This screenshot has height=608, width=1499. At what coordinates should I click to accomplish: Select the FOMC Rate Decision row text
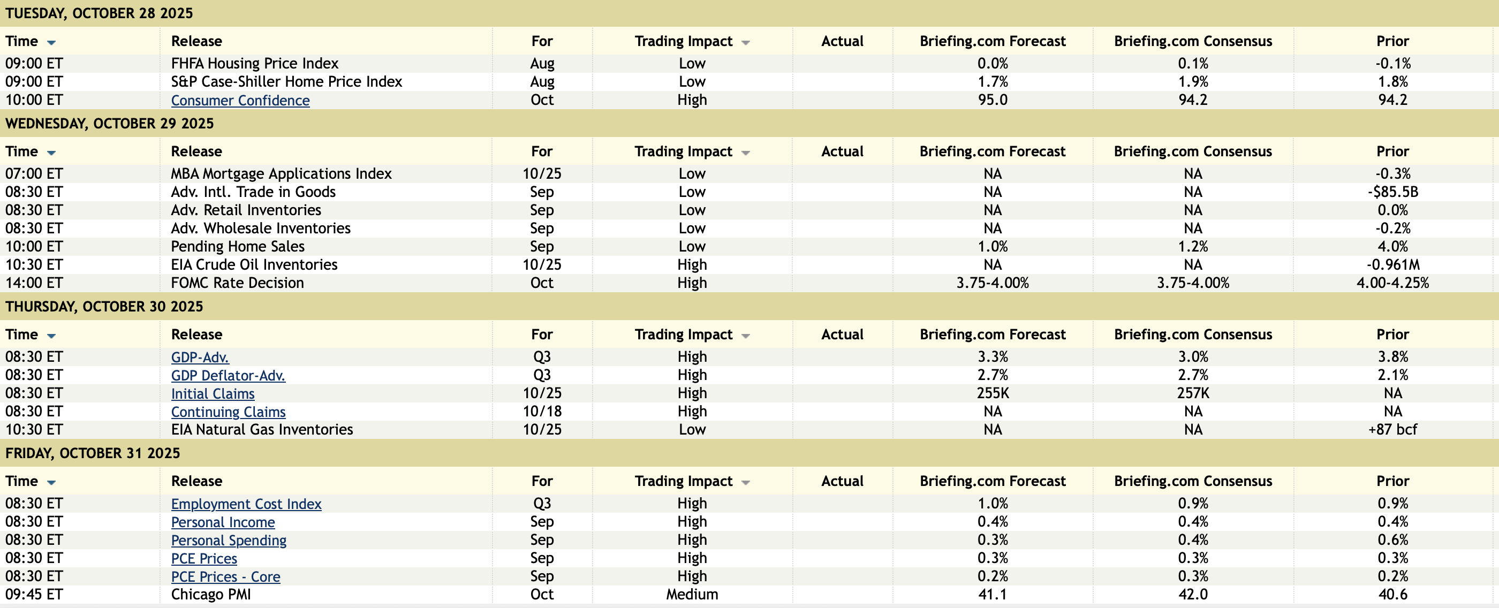click(237, 283)
